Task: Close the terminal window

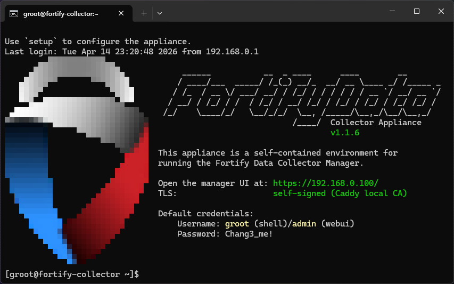Action: (441, 11)
